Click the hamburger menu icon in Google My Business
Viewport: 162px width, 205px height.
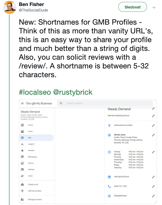[22, 103]
